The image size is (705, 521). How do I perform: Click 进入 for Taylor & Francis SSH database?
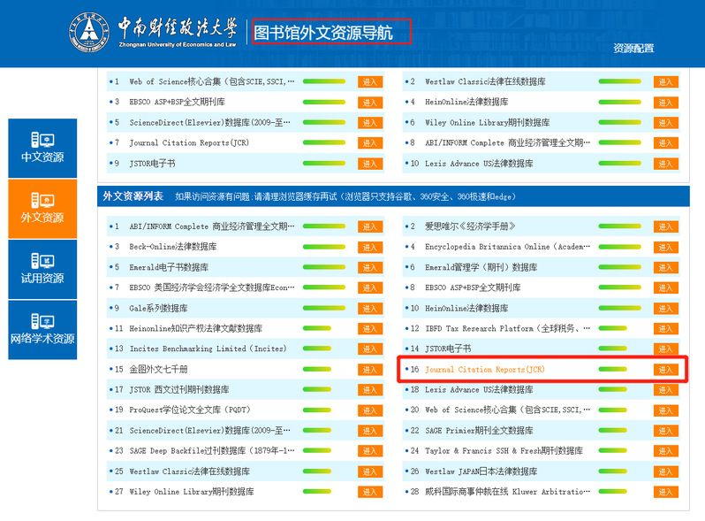pyautogui.click(x=665, y=451)
